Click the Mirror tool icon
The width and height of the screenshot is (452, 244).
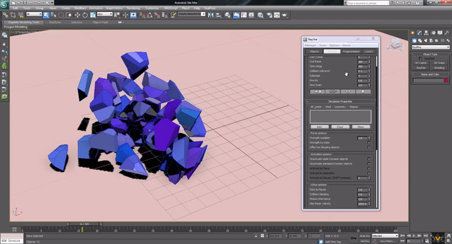(211, 15)
